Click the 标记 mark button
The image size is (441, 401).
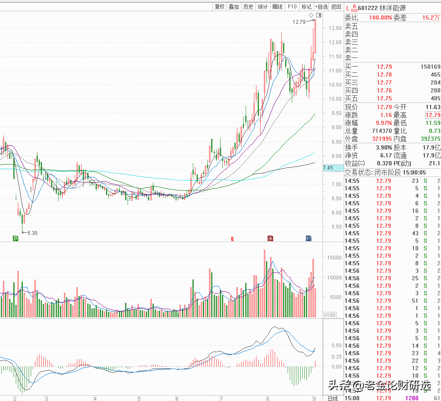[307, 7]
